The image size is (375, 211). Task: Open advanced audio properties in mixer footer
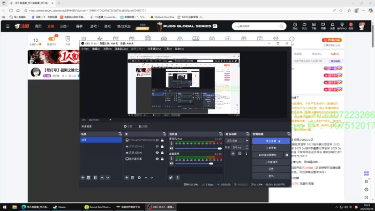[x=171, y=178]
